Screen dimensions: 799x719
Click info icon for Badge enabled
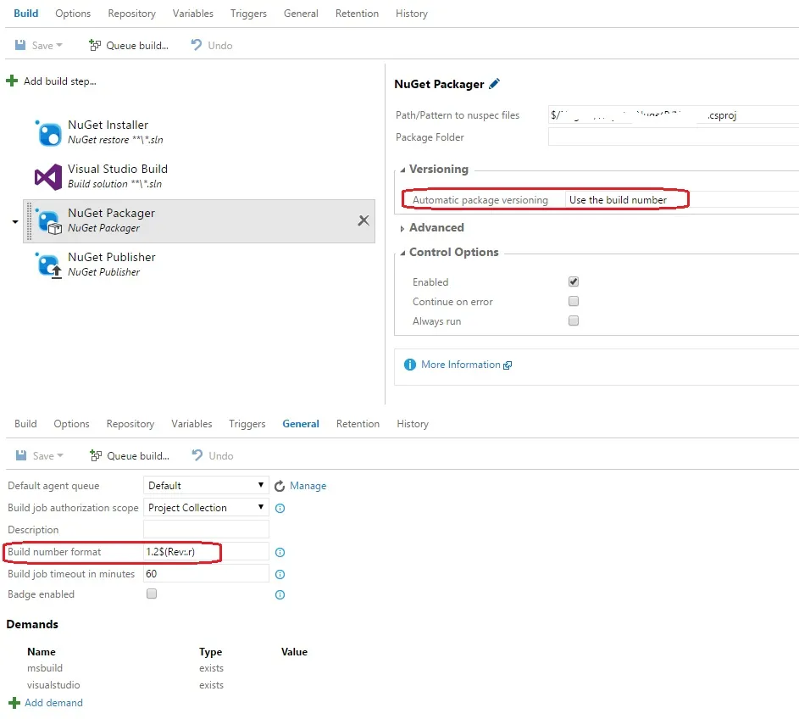280,594
